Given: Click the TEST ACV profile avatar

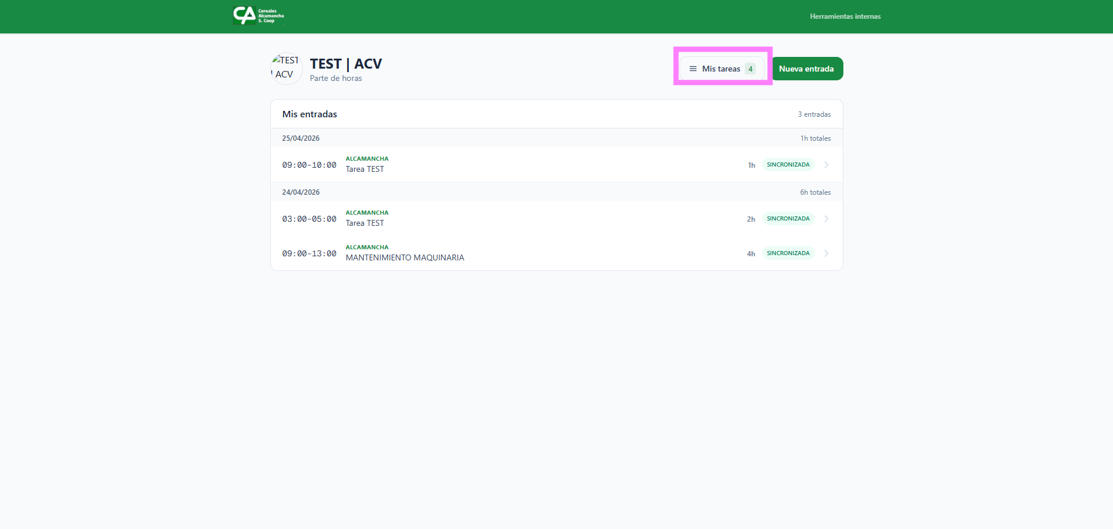Looking at the screenshot, I should tap(286, 68).
